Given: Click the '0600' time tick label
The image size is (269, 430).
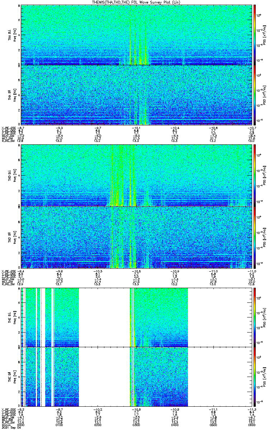Looking at the screenshot, I should 251,425.
